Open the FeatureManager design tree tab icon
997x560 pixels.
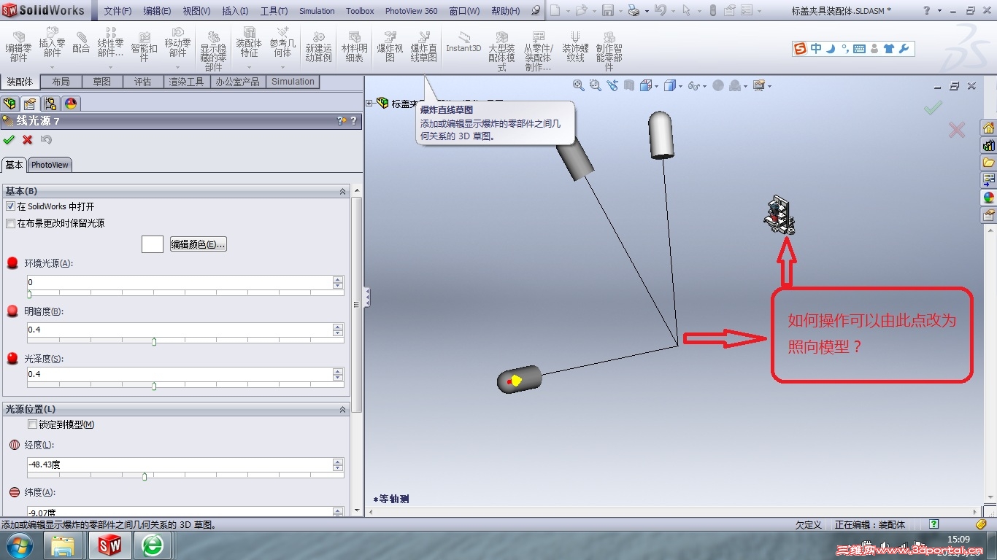pos(10,104)
